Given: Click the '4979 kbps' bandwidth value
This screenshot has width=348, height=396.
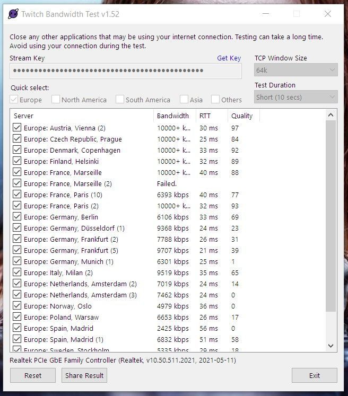Looking at the screenshot, I should point(173,306).
